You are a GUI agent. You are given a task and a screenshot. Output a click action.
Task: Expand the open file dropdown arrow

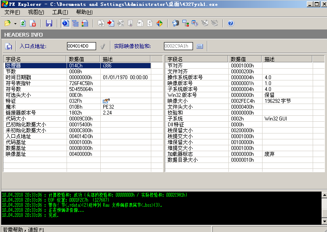pos(15,24)
